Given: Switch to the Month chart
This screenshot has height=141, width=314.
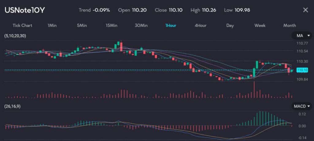Looking at the screenshot, I should point(289,25).
